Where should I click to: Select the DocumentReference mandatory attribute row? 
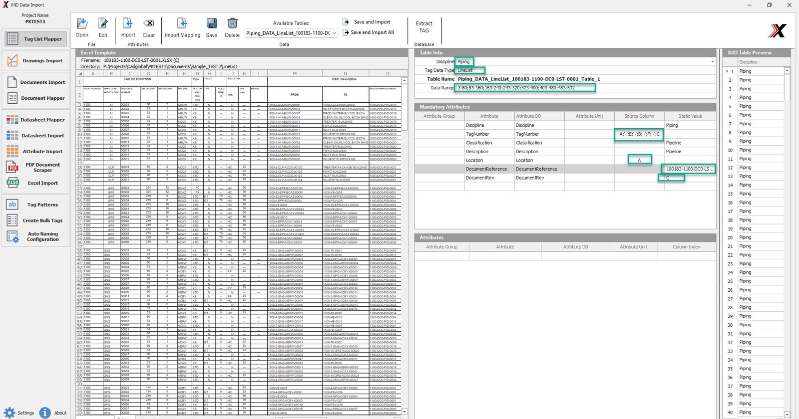coord(486,169)
